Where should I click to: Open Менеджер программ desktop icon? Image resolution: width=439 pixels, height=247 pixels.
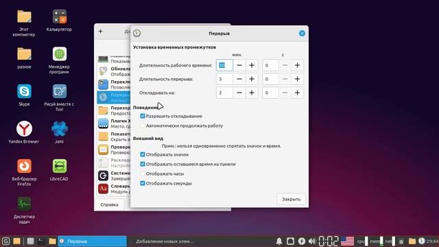(x=59, y=60)
